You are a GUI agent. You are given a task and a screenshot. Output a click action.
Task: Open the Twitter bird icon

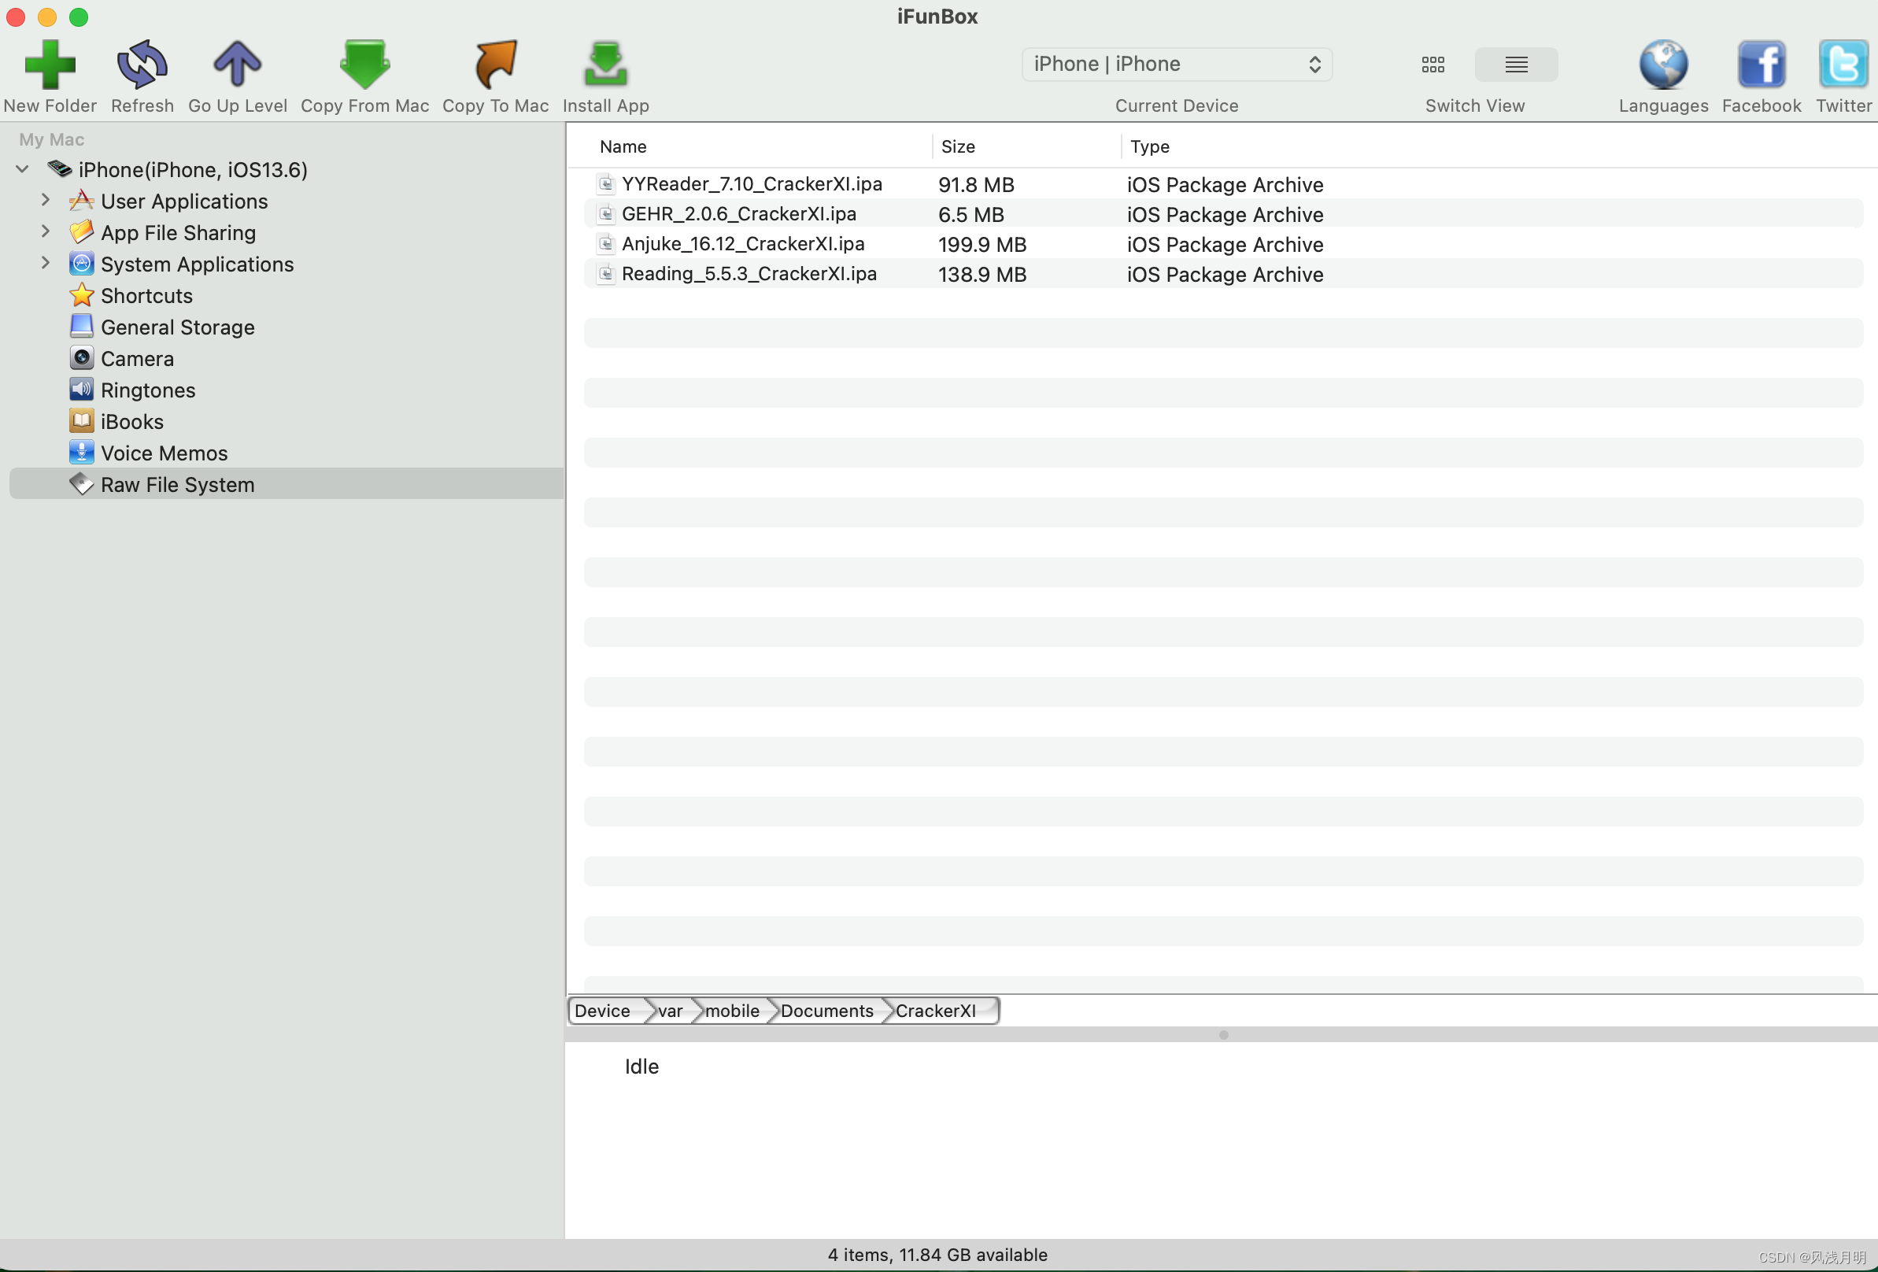[1843, 65]
